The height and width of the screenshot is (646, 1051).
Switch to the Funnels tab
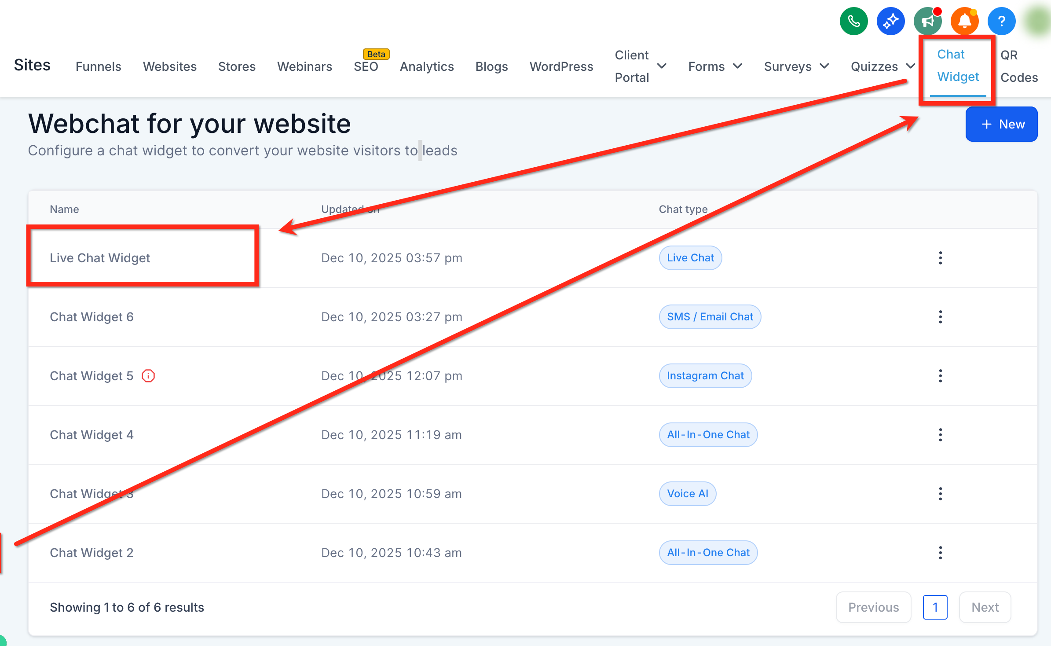click(98, 66)
